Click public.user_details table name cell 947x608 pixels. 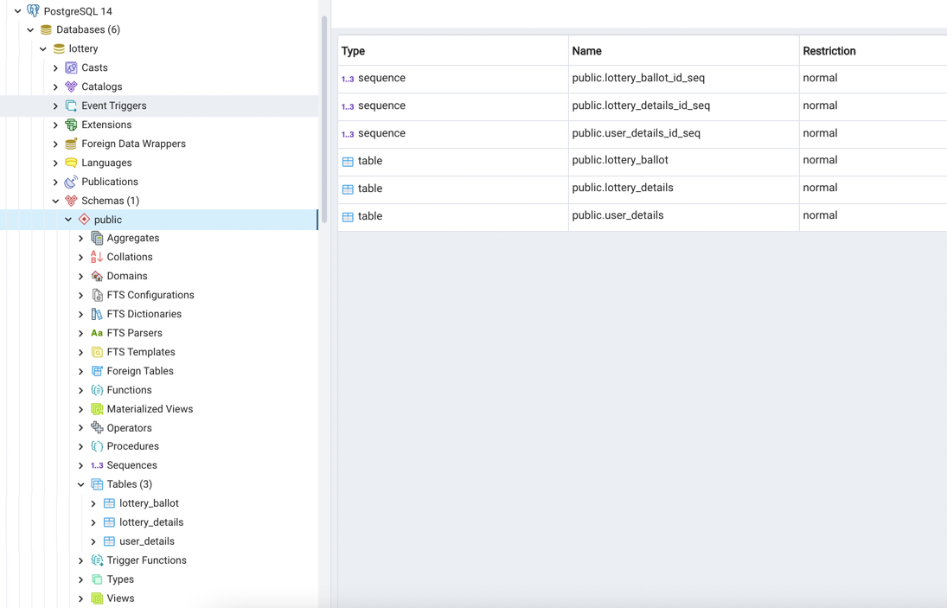pos(684,217)
